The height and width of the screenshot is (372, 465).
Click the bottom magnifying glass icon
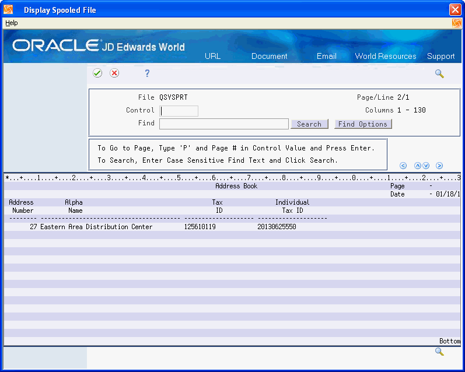[439, 352]
